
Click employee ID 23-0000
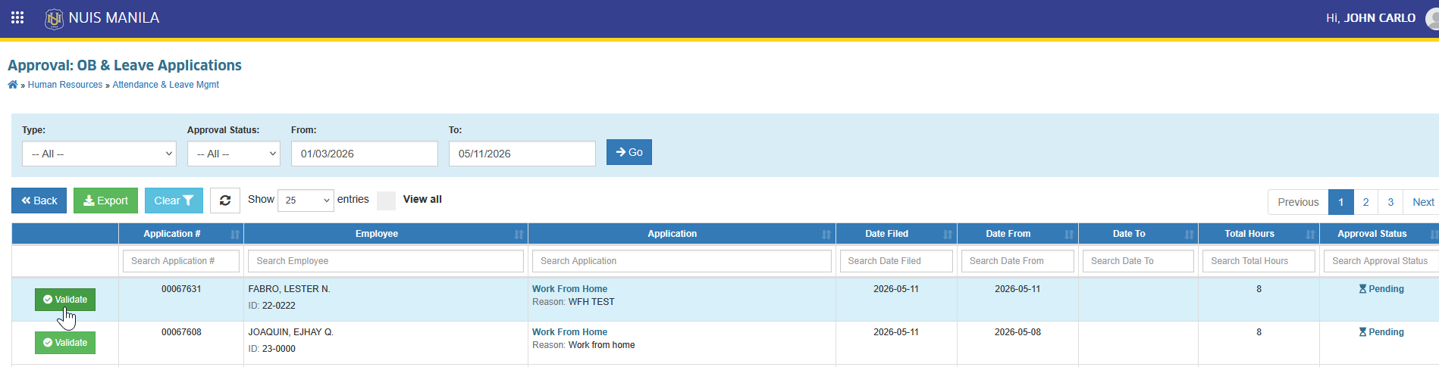click(x=278, y=349)
